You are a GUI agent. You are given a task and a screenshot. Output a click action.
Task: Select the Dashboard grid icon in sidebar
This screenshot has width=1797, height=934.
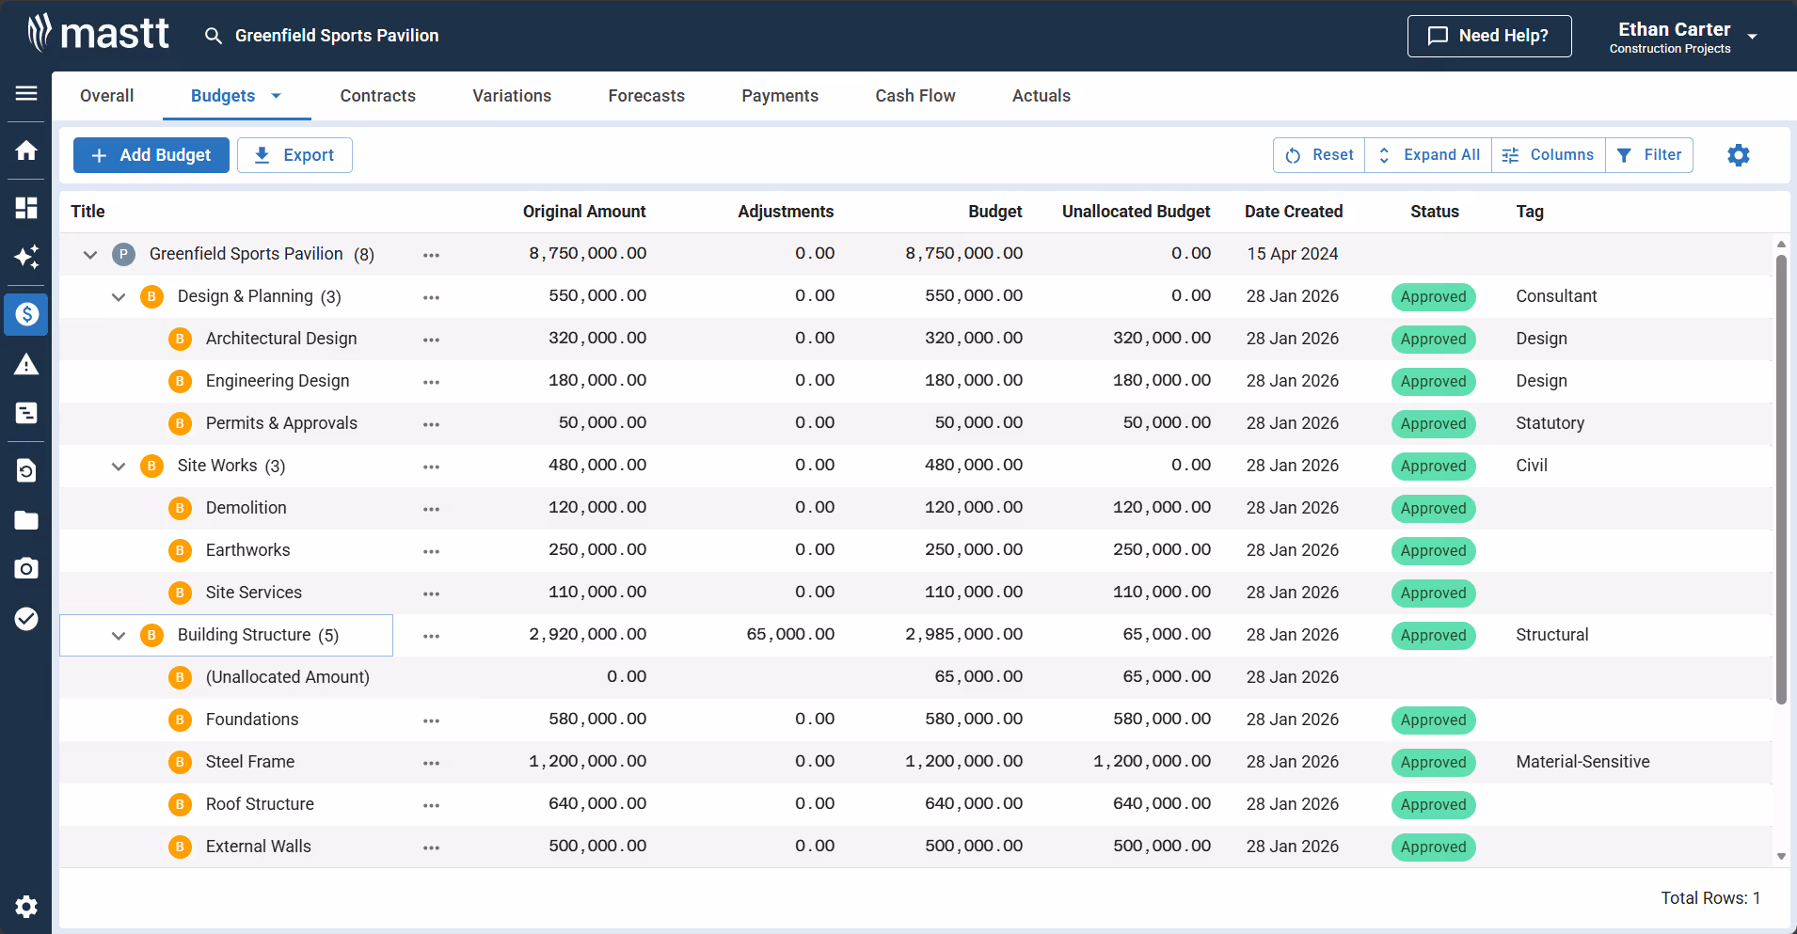pyautogui.click(x=25, y=208)
